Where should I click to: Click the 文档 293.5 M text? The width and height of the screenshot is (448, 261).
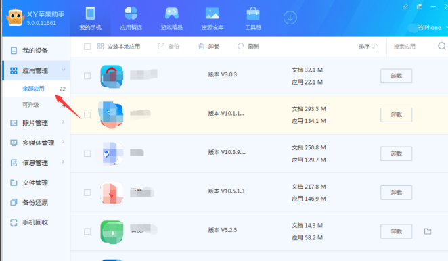tap(309, 109)
